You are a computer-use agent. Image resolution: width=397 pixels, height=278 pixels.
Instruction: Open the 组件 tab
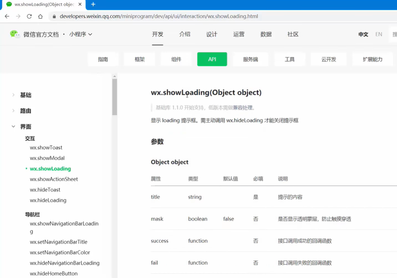(176, 59)
